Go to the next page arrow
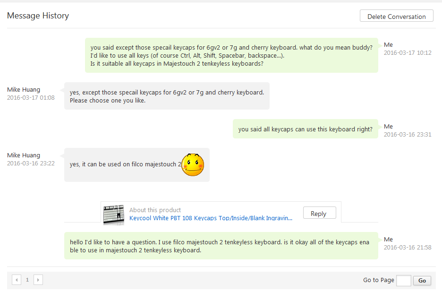 click(38, 280)
